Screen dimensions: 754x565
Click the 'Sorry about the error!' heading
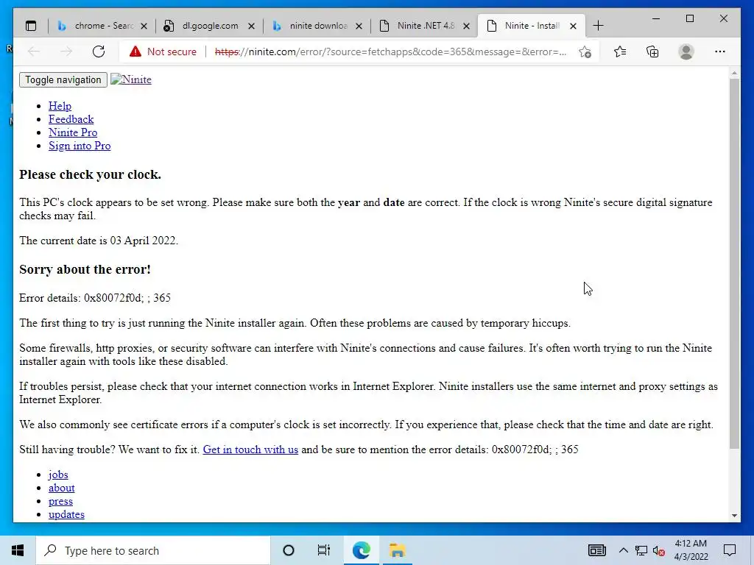pos(85,269)
